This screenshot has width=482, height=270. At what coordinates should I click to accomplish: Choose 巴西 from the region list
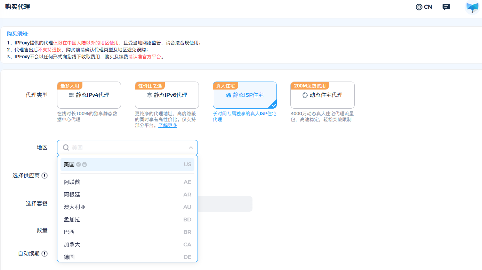[x=127, y=232]
